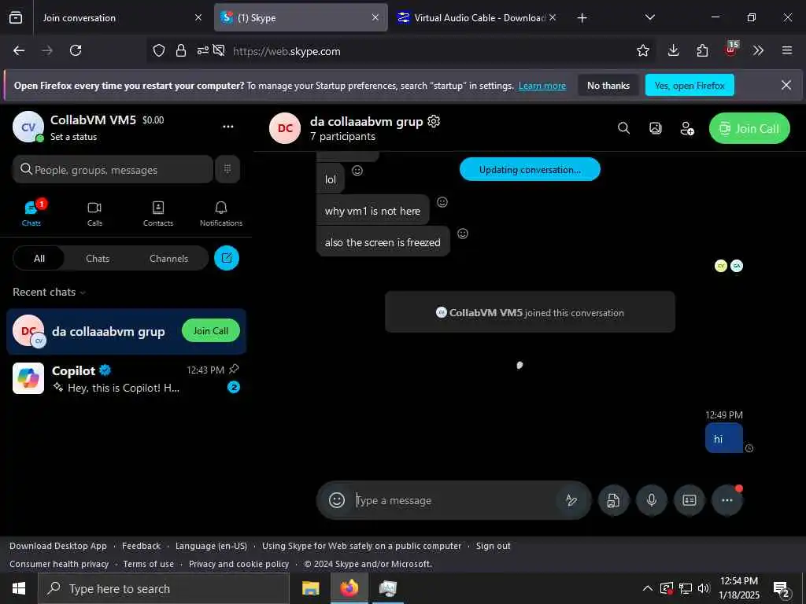Select the Chats filter pill
Viewport: 806px width, 604px height.
[98, 258]
